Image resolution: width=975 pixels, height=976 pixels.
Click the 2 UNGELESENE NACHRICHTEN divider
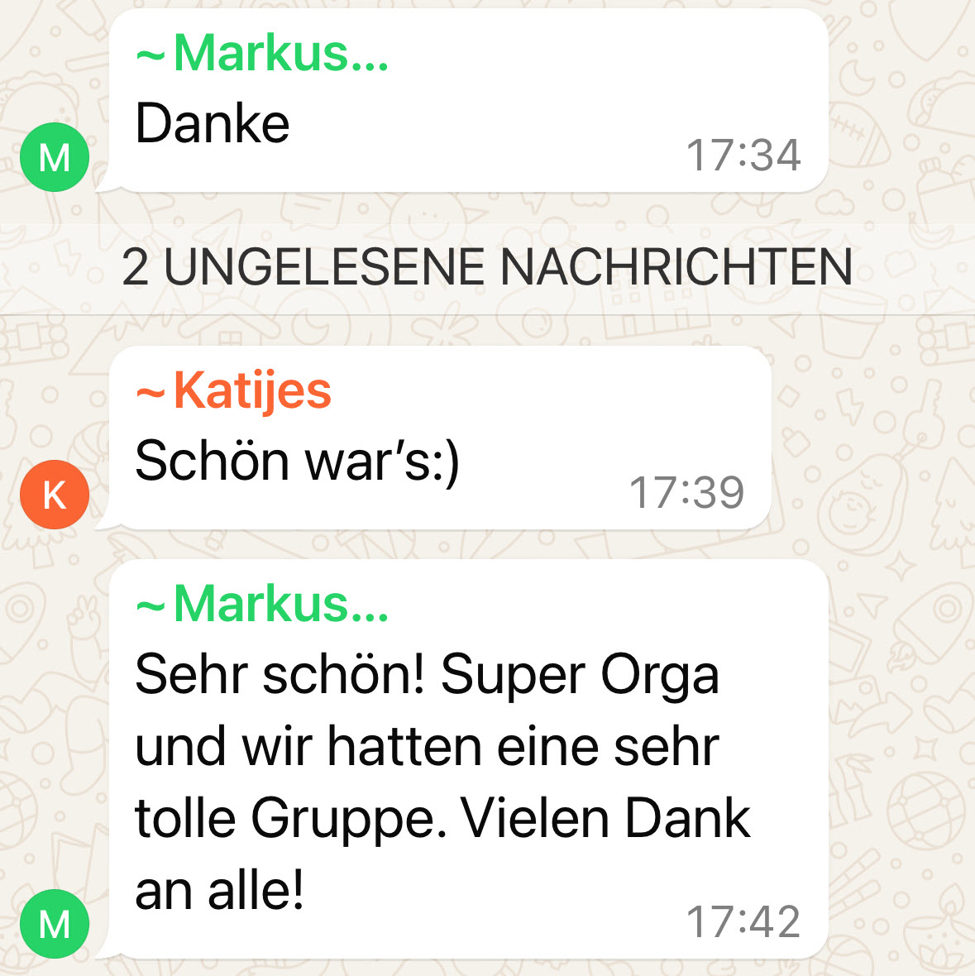487,268
